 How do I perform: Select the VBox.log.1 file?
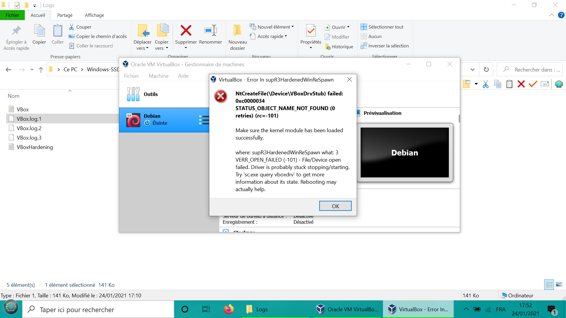pos(25,119)
